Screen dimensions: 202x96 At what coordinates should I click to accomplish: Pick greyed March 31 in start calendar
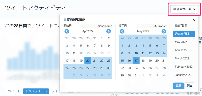click(95, 38)
